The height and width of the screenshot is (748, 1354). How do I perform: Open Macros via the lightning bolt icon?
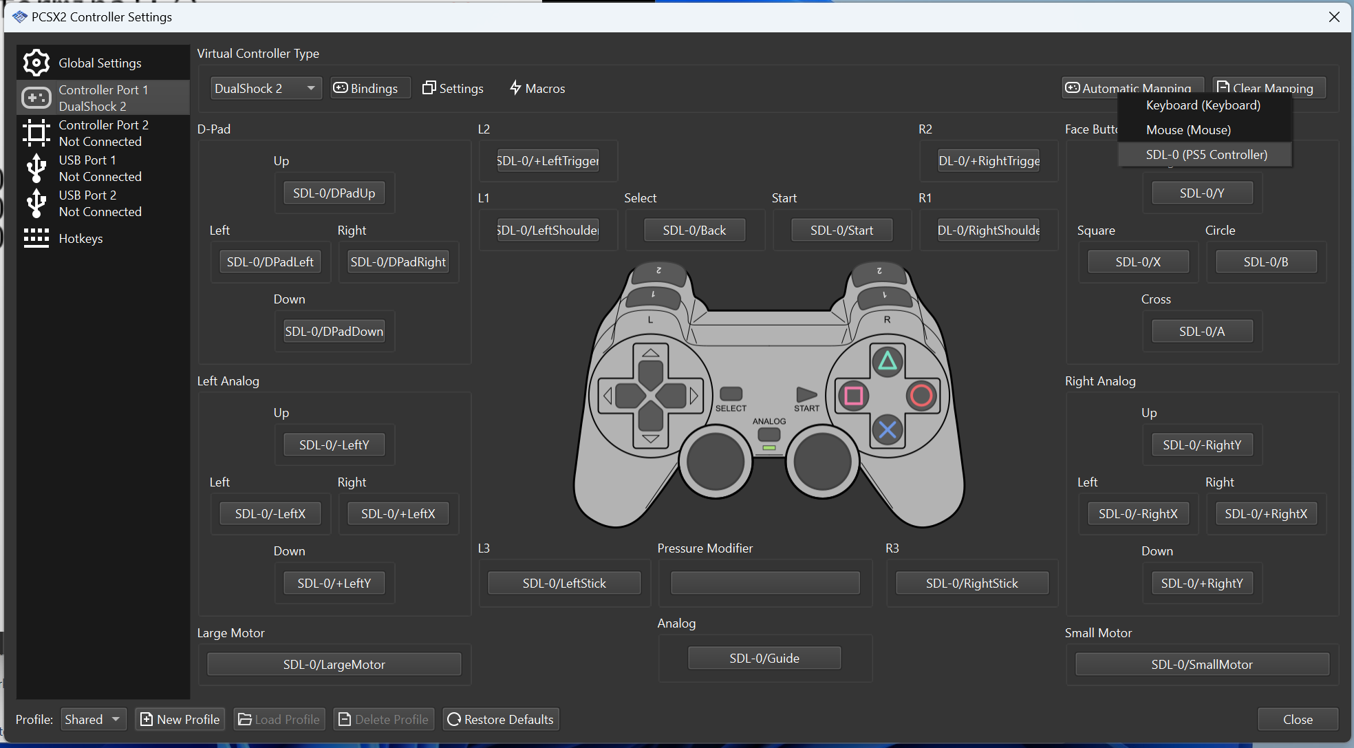(516, 87)
